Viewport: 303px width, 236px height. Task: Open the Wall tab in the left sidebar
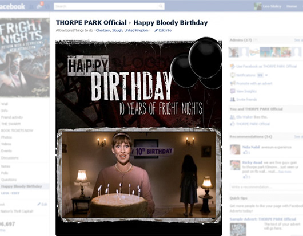point(5,104)
